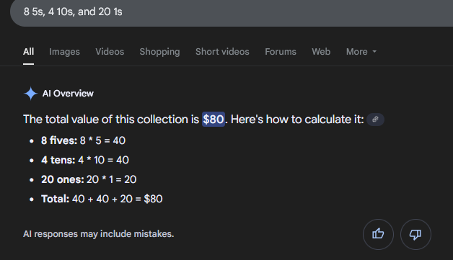453x260 pixels.
Task: Switch to the Videos tab
Action: [110, 52]
